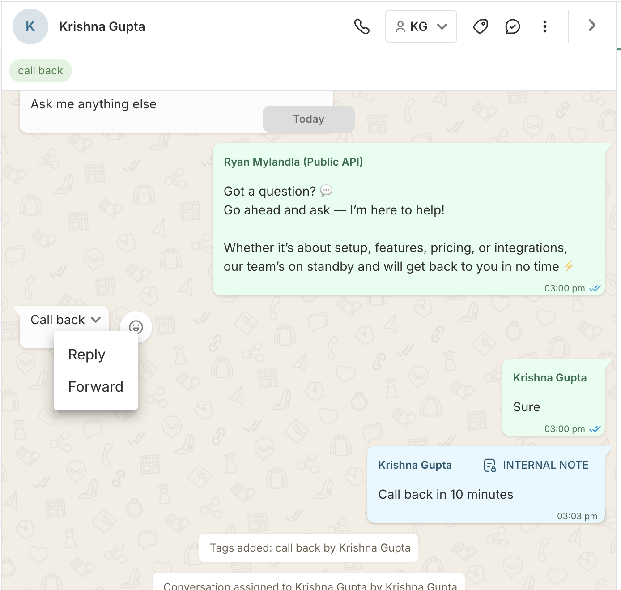This screenshot has width=621, height=590.
Task: Click the resolve conversation checkmark icon
Action: 513,26
